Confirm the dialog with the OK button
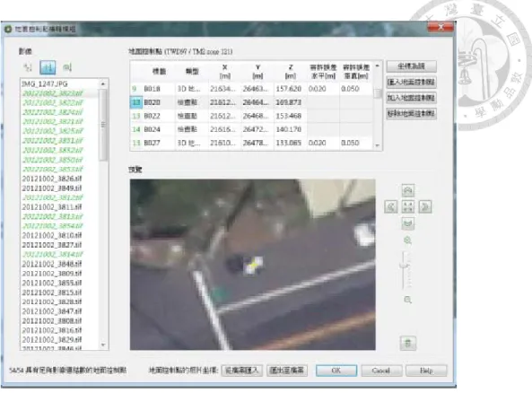Viewport: 532px width, 393px height. 336,371
